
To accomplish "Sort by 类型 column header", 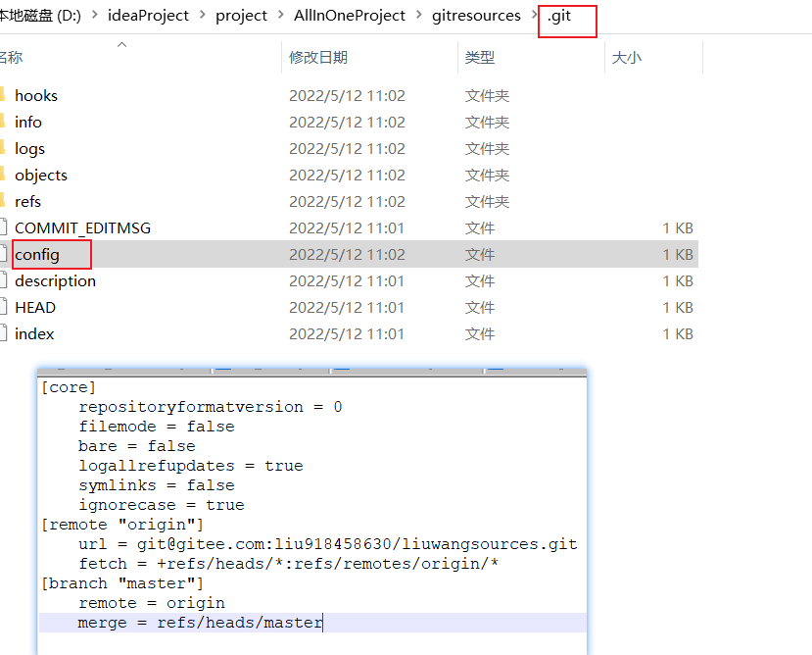I will (x=480, y=57).
